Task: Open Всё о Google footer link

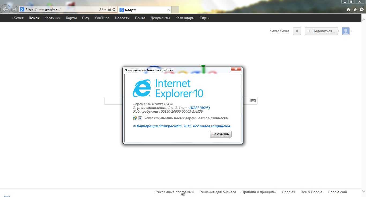Action: (x=311, y=192)
